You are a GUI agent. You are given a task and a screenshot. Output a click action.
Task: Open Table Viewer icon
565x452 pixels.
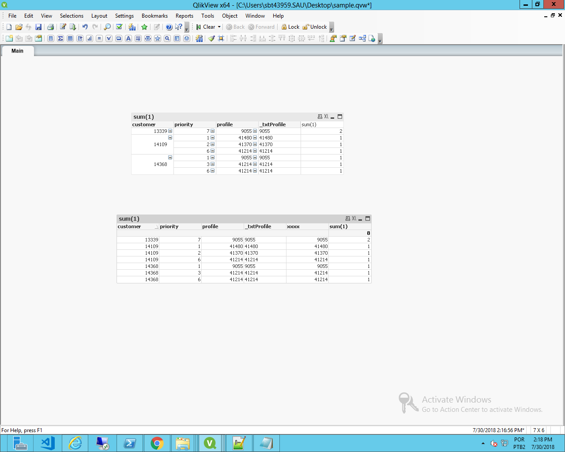362,38
